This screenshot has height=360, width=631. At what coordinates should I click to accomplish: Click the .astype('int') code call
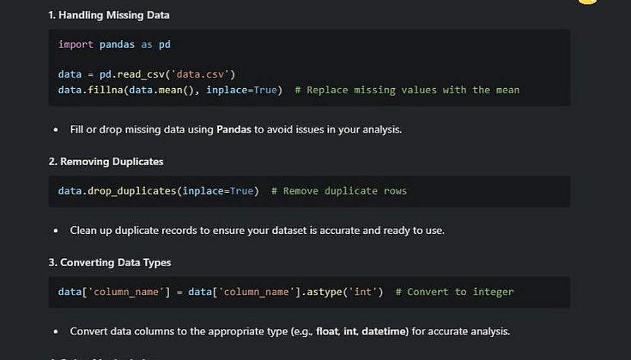pyautogui.click(x=345, y=292)
